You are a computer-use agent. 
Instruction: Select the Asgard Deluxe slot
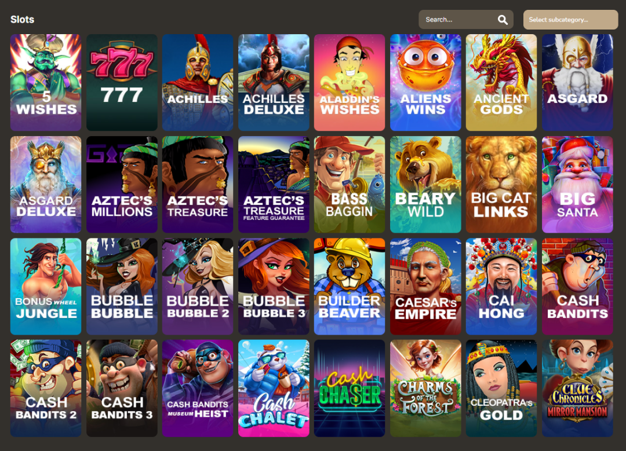tap(46, 185)
